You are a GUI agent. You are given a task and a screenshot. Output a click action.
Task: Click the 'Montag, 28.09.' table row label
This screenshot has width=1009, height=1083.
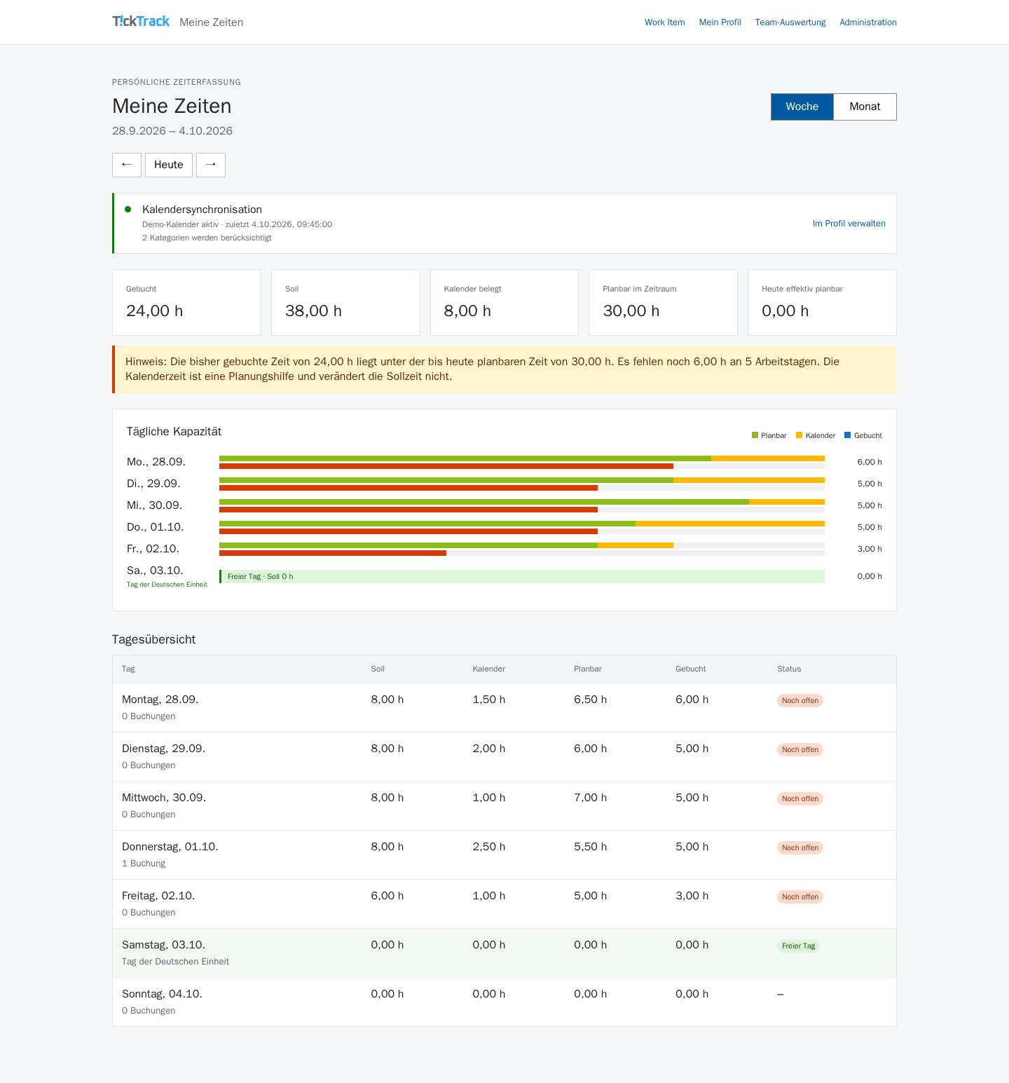[x=160, y=700]
